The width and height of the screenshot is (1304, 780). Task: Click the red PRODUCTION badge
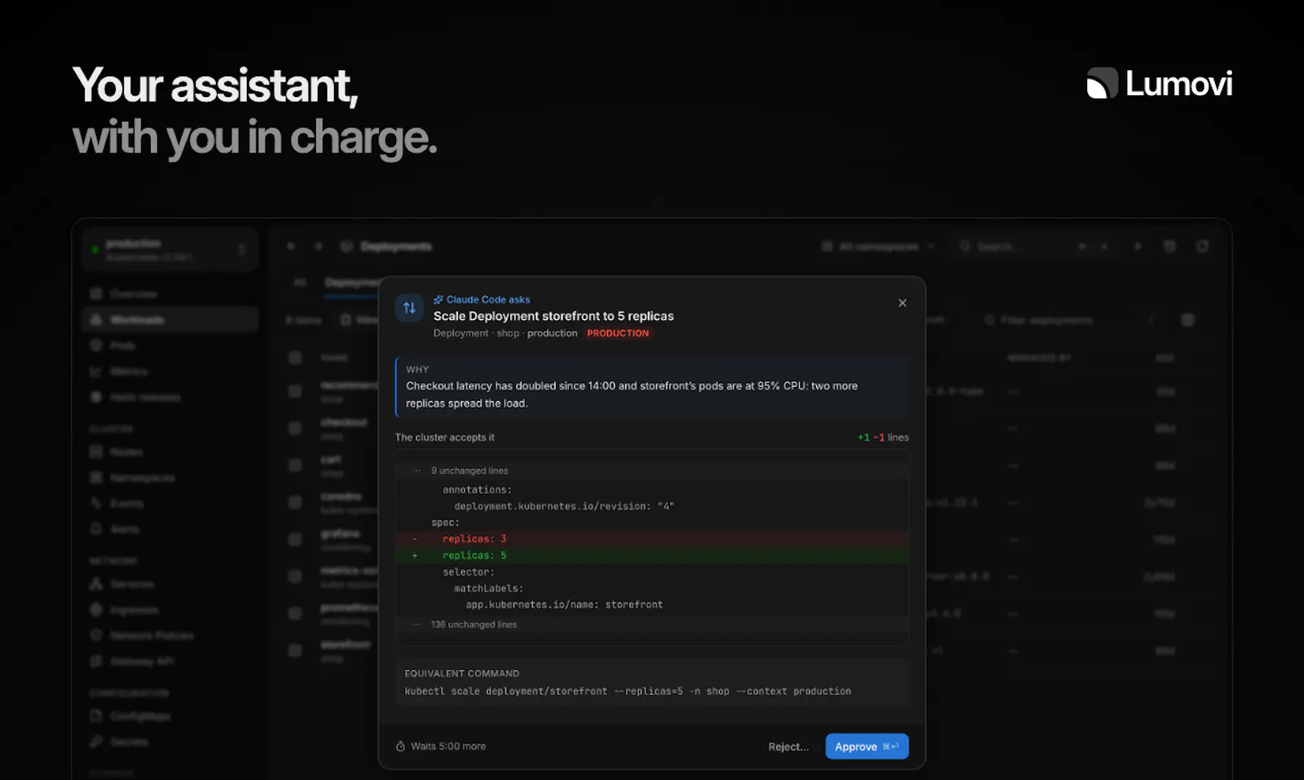coord(618,333)
